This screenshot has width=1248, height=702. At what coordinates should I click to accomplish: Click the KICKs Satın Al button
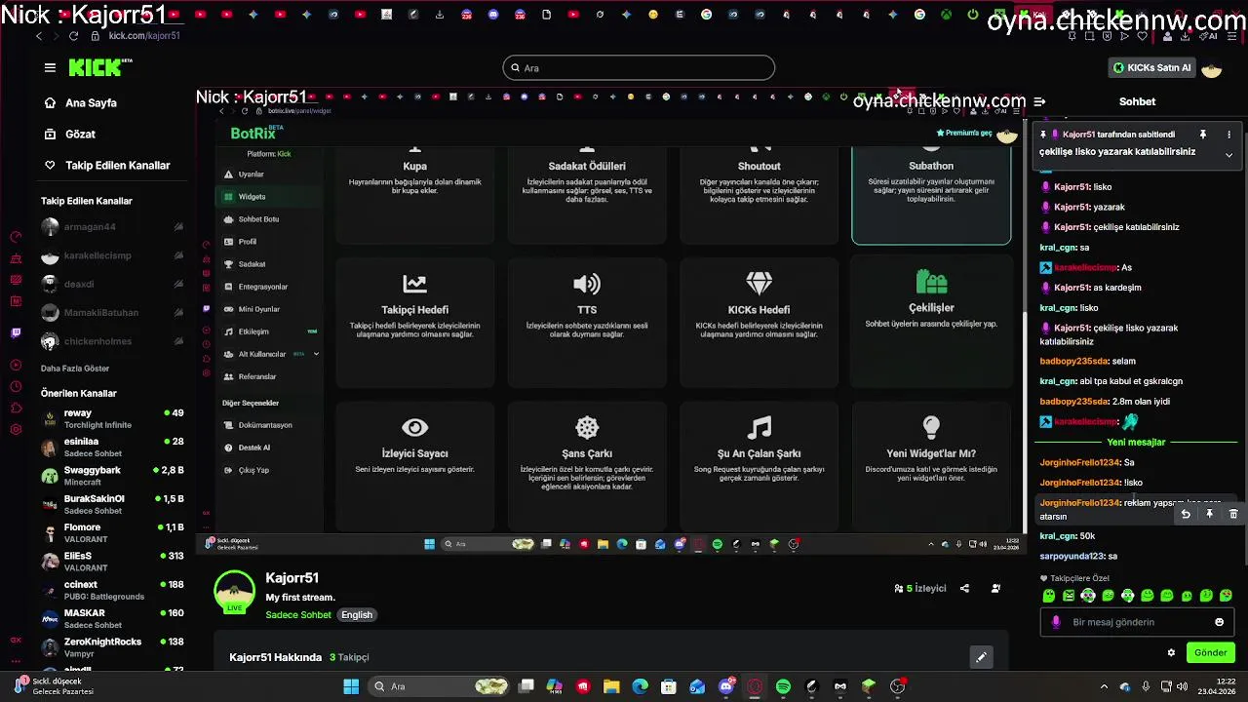[1152, 67]
